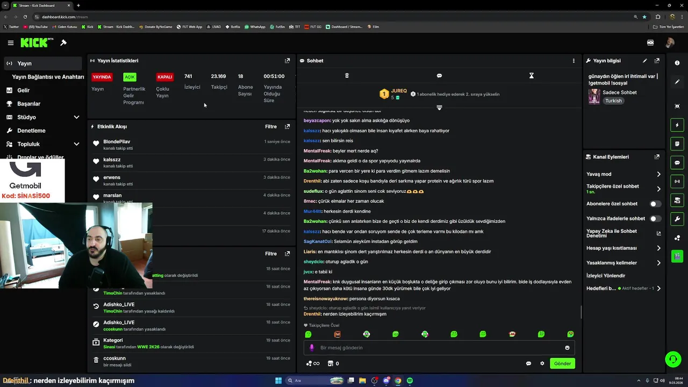Click the broadcast signal icon in right sidebar
This screenshot has height=387, width=688.
tap(677, 182)
